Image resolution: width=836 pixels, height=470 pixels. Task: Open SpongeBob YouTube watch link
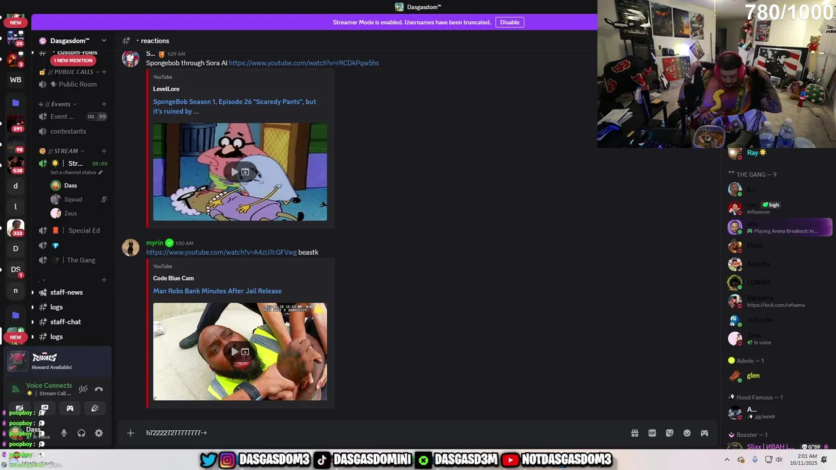pyautogui.click(x=304, y=63)
